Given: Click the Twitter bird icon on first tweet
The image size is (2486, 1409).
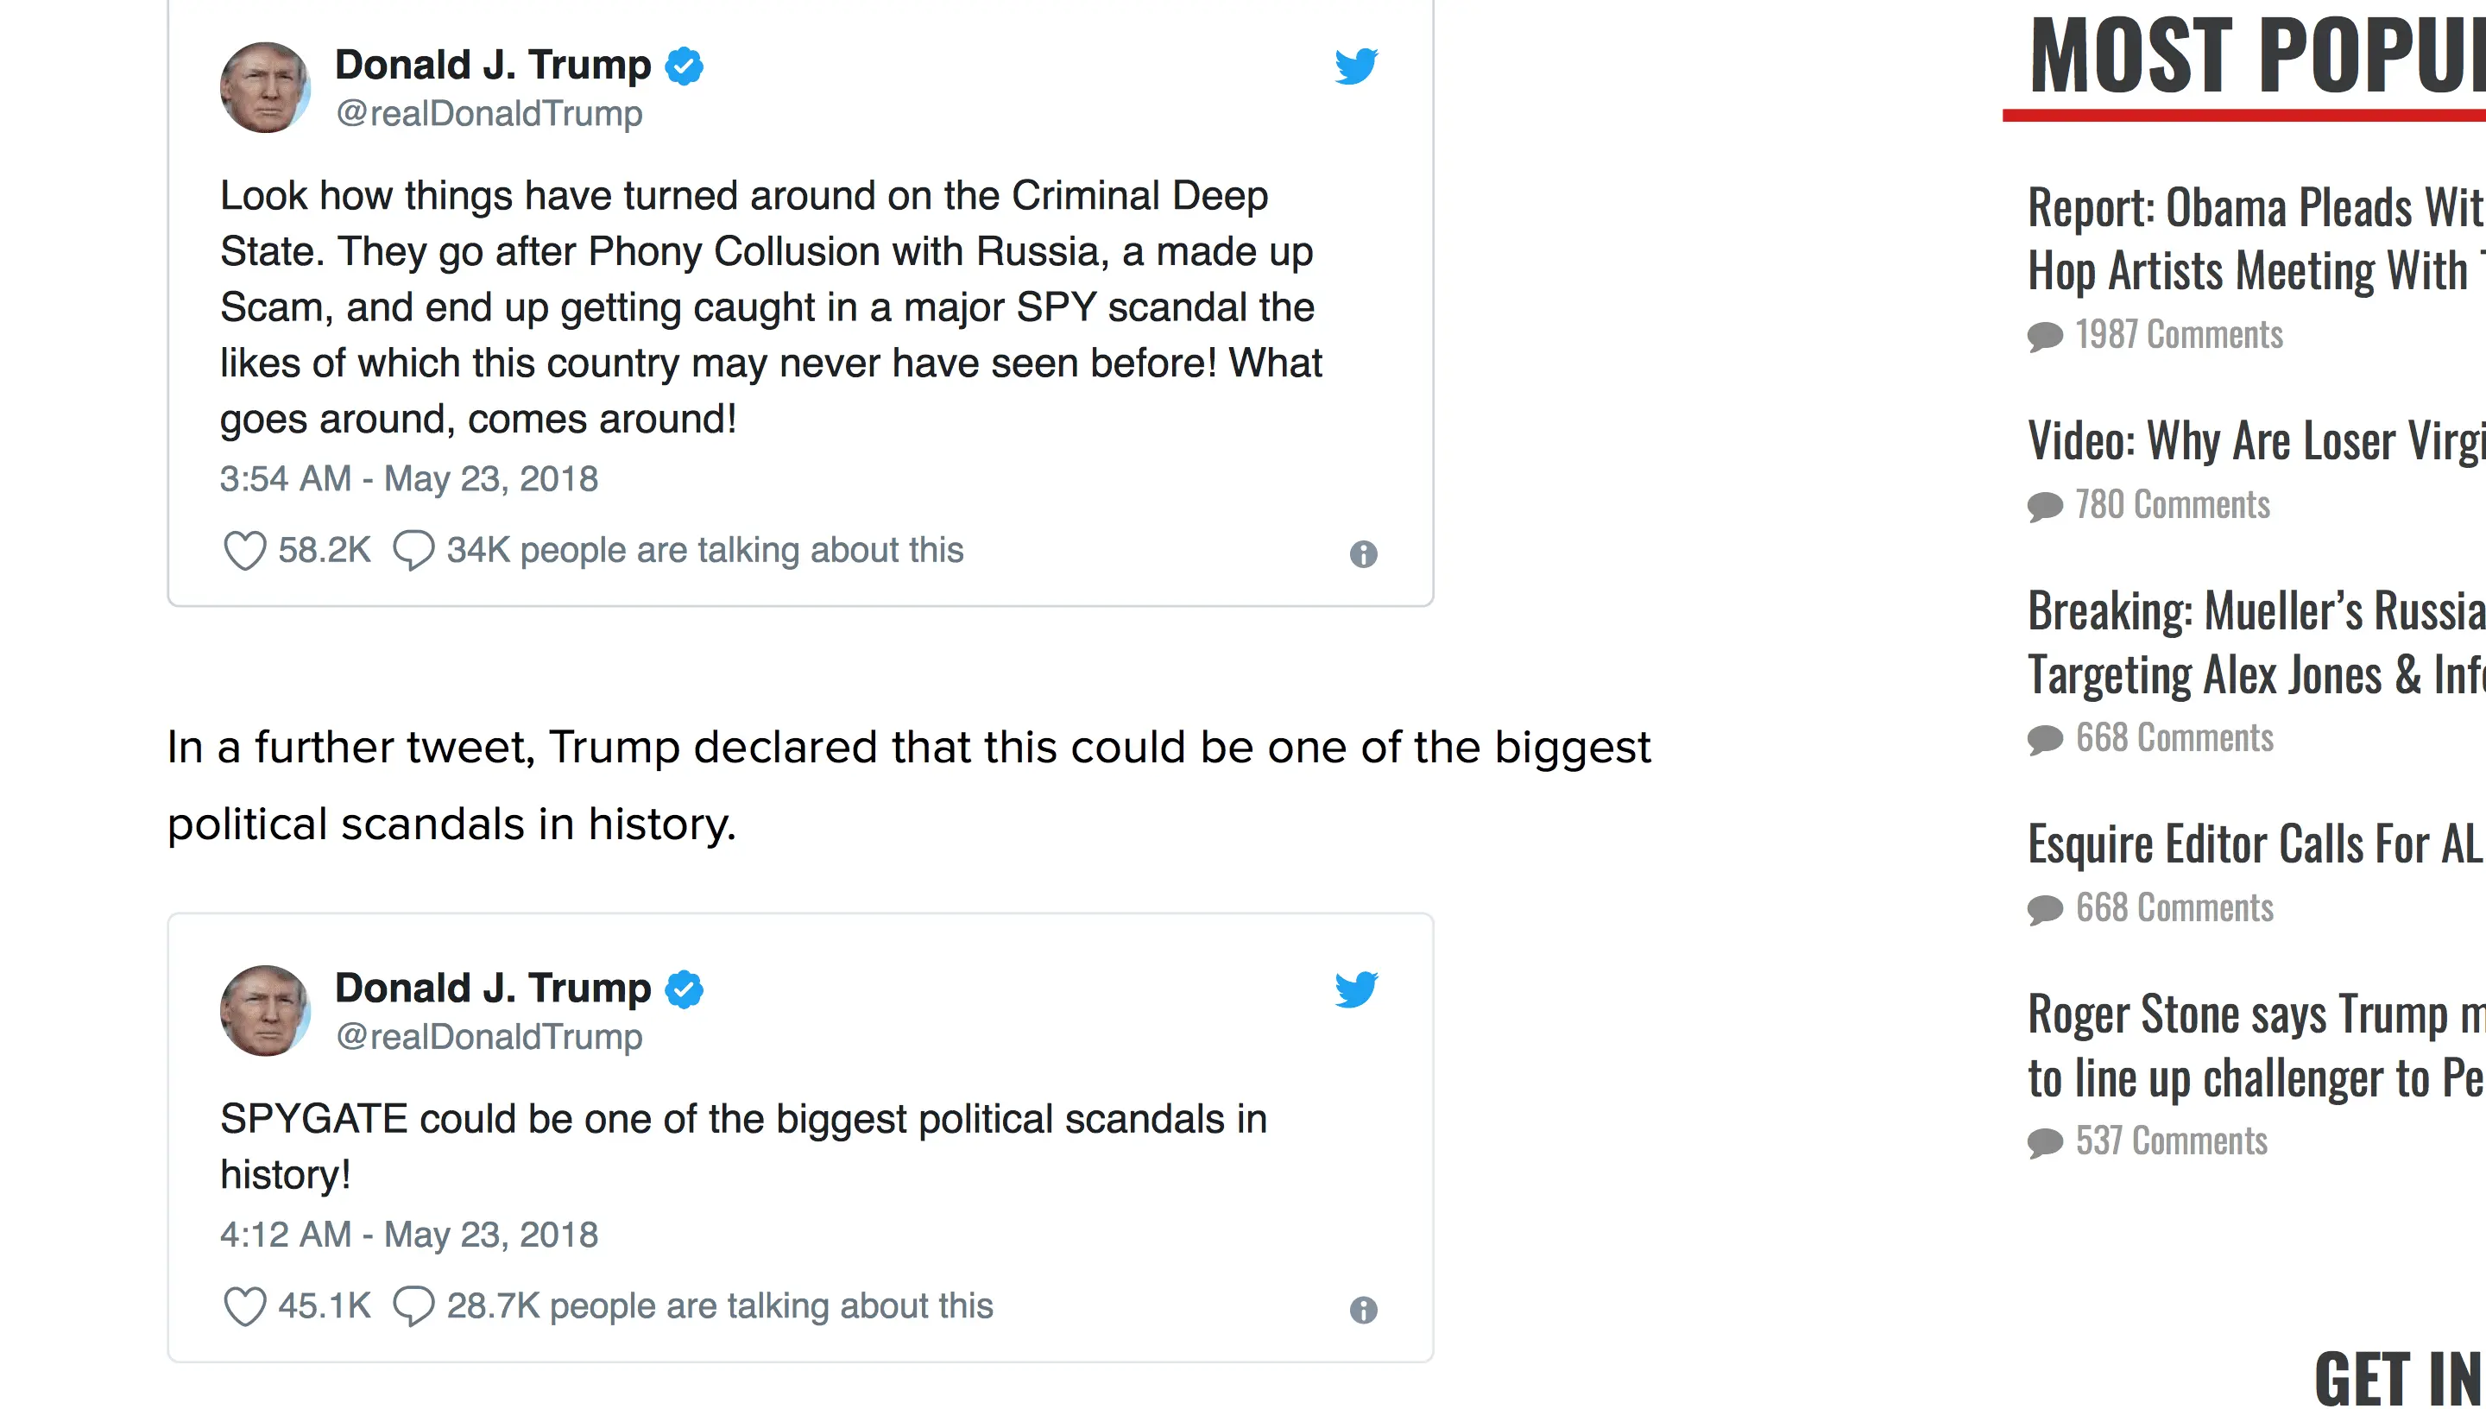Looking at the screenshot, I should pos(1355,66).
